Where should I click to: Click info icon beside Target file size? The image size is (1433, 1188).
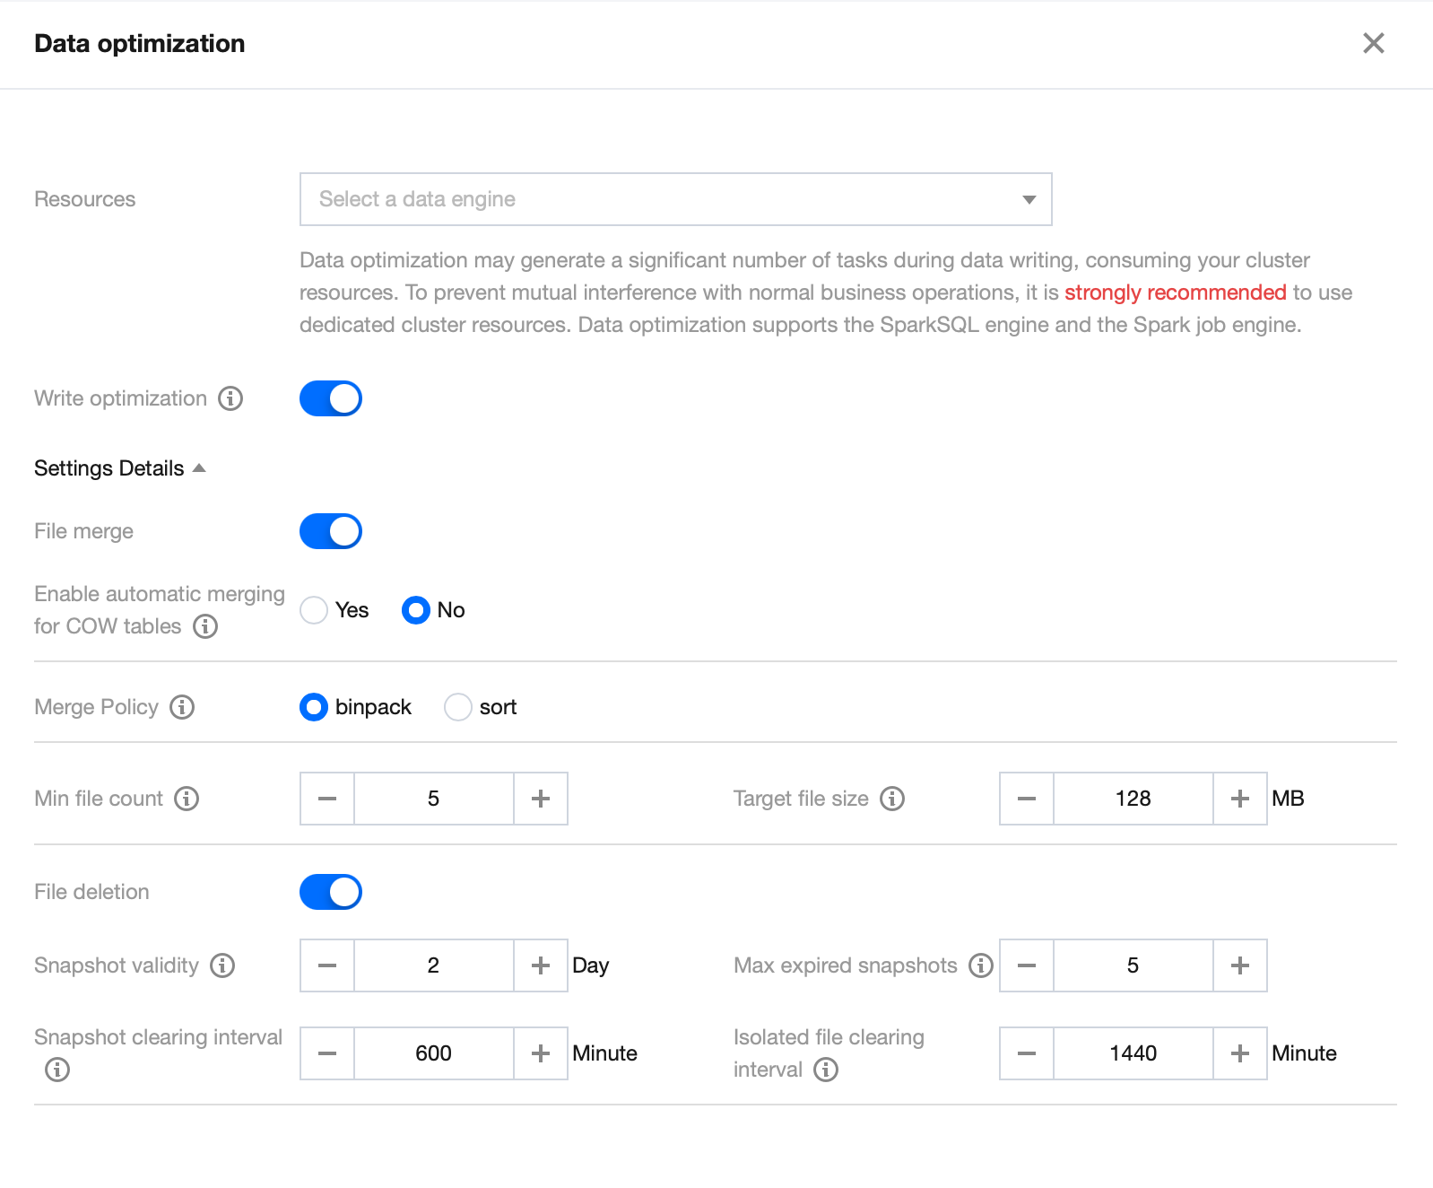pos(892,799)
